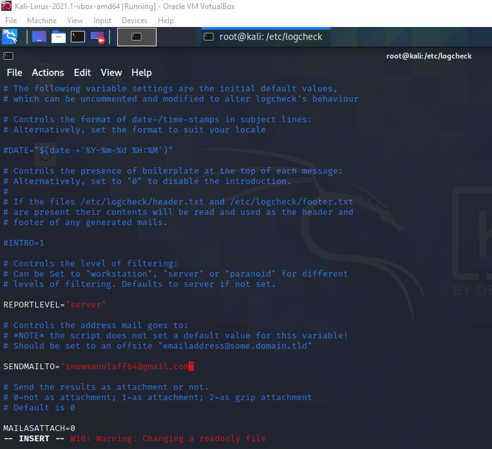
Task: Open the VirtualBox Machine menu
Action: point(42,21)
